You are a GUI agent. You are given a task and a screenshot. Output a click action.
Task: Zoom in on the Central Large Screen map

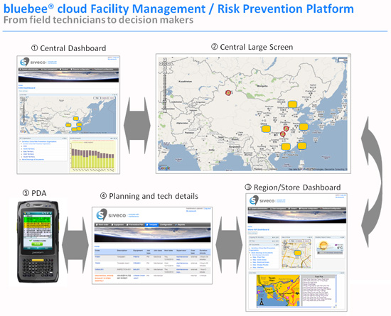click(165, 72)
